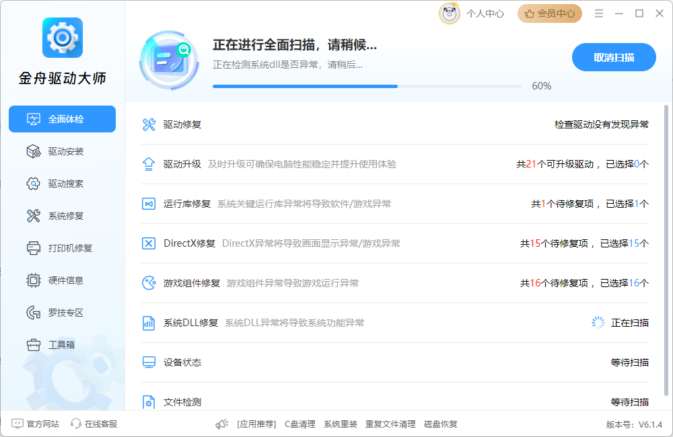Click the scan progress bar
Viewport: 673px width, 437px height.
tap(367, 87)
